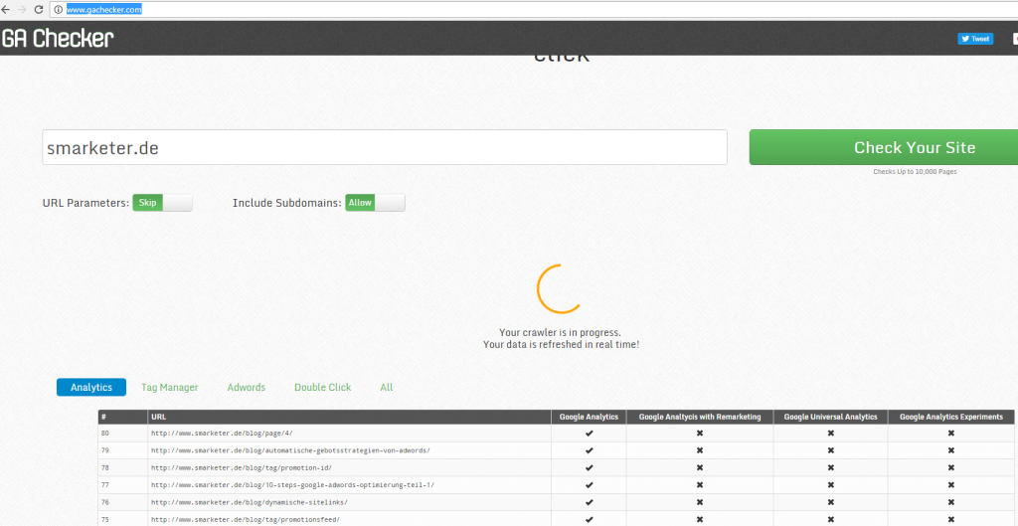1018x526 pixels.
Task: Click the Universal Analytics cross in row 78
Action: pos(830,467)
